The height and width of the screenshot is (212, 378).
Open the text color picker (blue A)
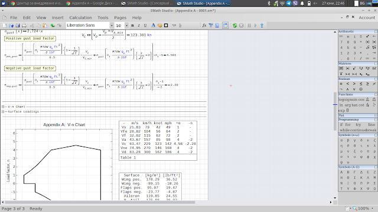153,25
